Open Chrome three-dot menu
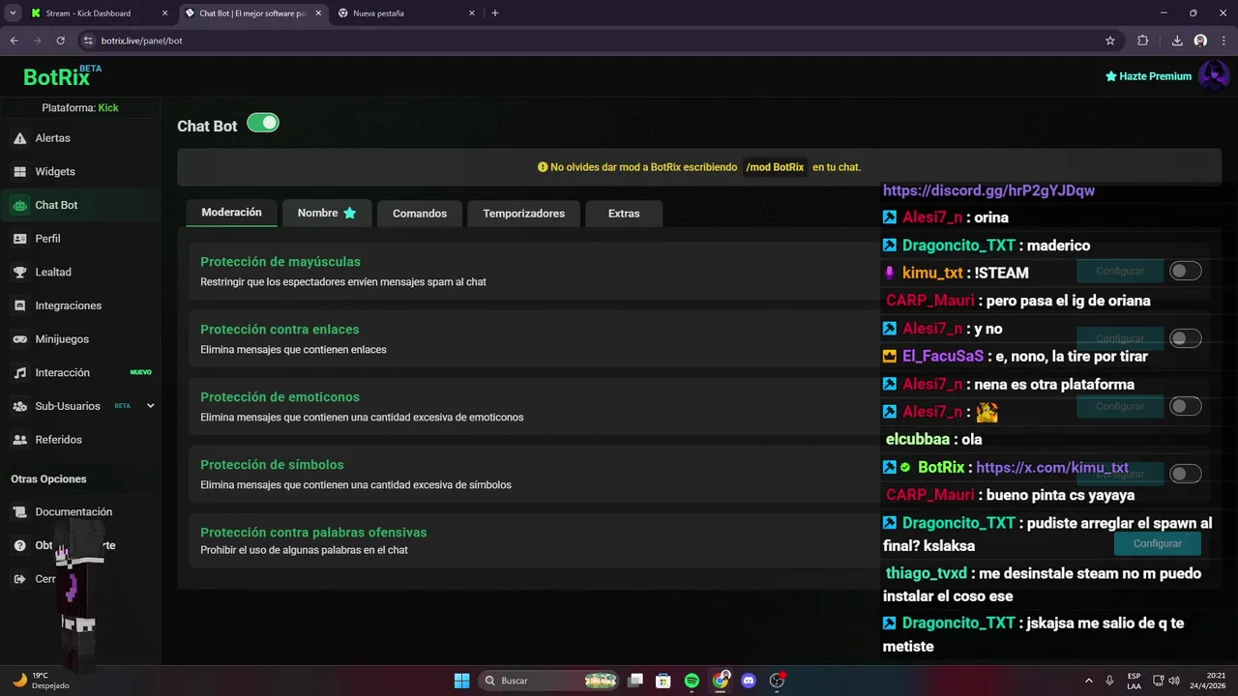Viewport: 1238px width, 696px height. tap(1223, 41)
